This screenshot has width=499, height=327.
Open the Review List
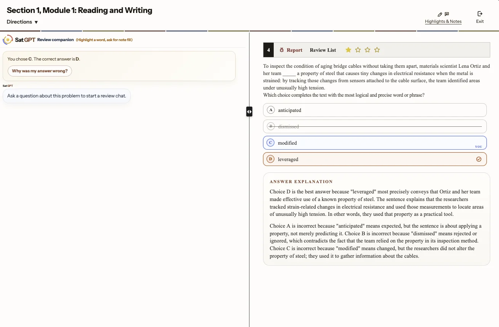click(323, 50)
